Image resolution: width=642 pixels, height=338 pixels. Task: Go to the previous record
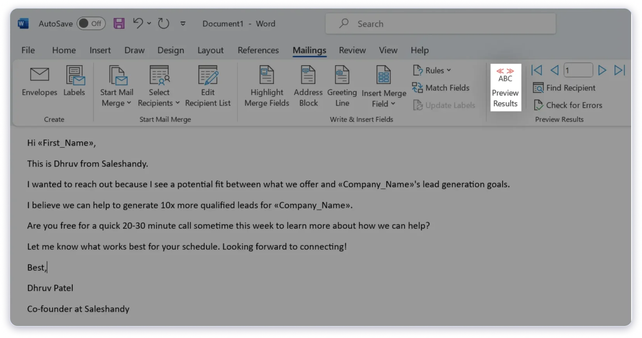[x=555, y=70]
